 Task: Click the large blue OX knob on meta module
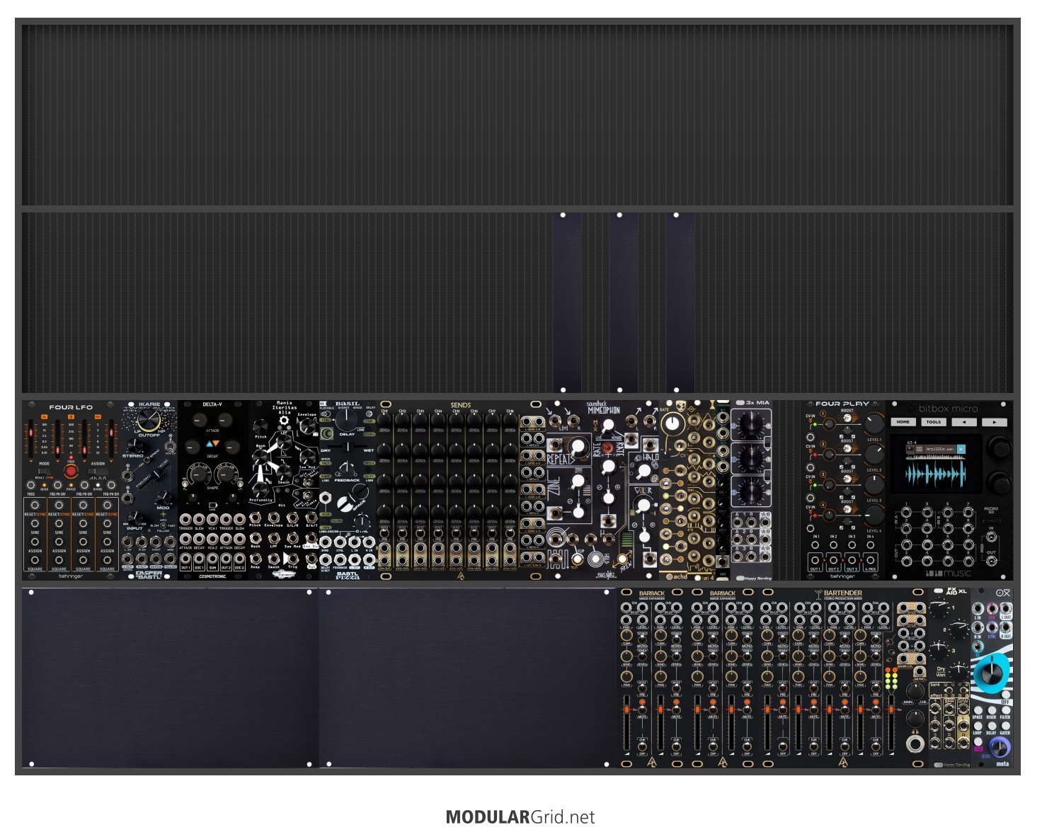(992, 673)
